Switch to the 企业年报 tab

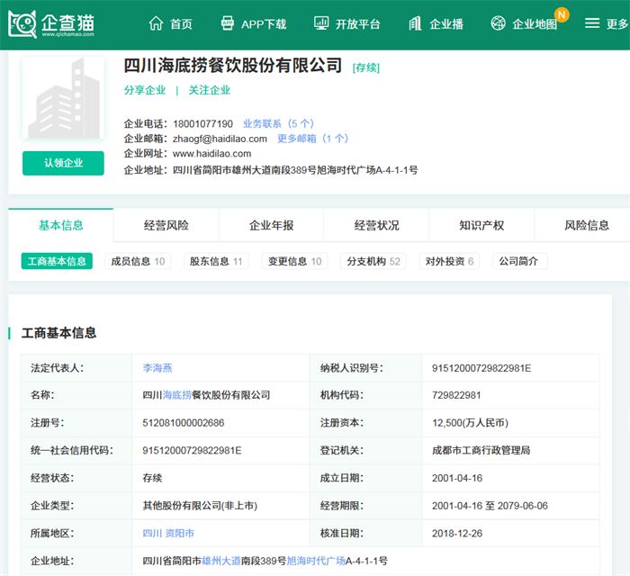click(x=271, y=225)
